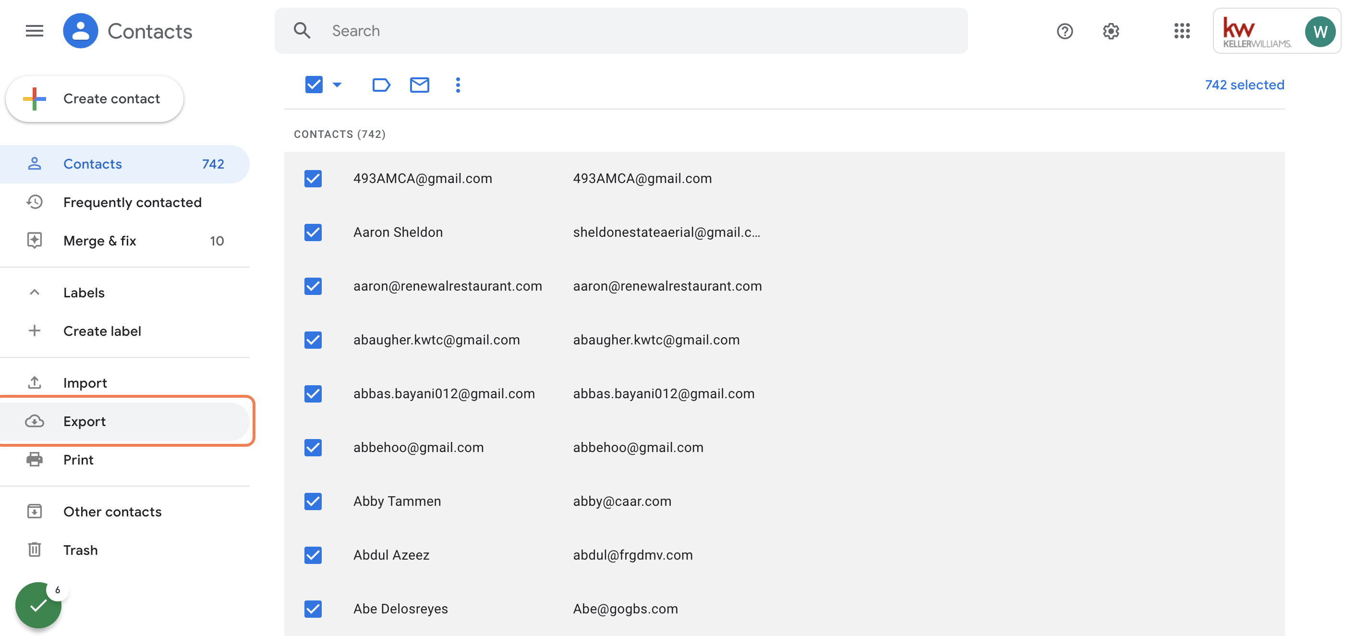Click the search magnifier icon
1357x636 pixels.
click(x=302, y=31)
